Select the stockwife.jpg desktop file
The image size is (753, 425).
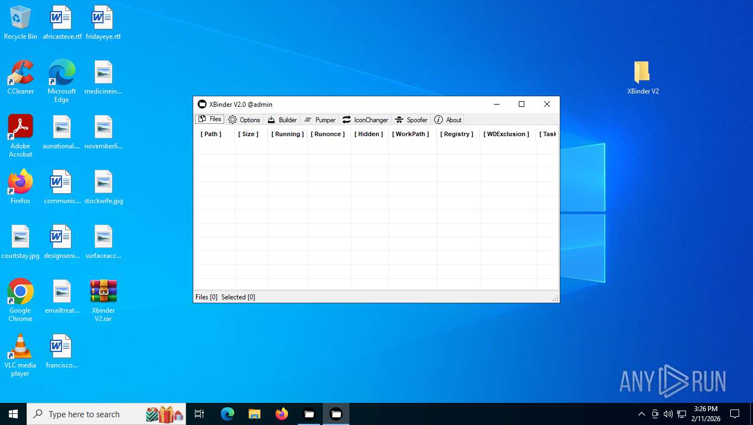click(104, 187)
